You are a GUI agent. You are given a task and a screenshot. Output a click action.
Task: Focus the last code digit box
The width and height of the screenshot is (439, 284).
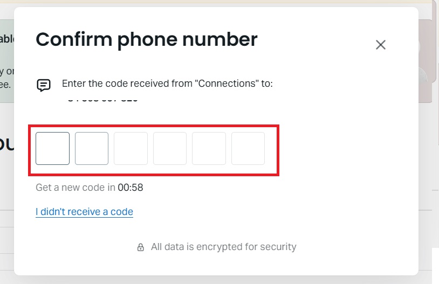coord(248,148)
